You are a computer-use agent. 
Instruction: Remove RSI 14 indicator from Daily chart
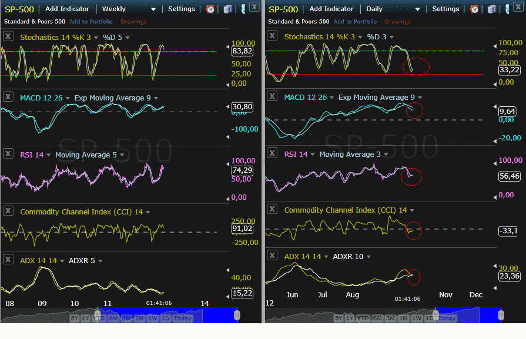point(272,153)
